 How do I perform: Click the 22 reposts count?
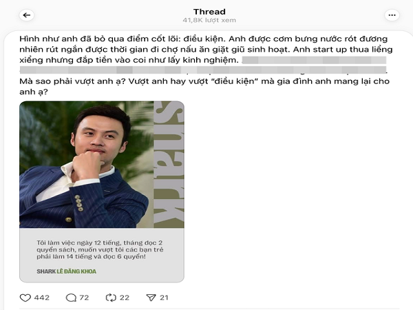click(125, 298)
